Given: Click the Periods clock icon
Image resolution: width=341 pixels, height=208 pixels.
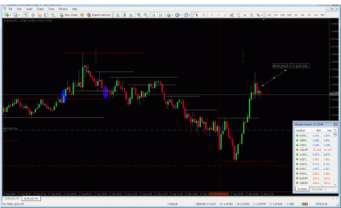Looking at the screenshot, I should pos(177,15).
